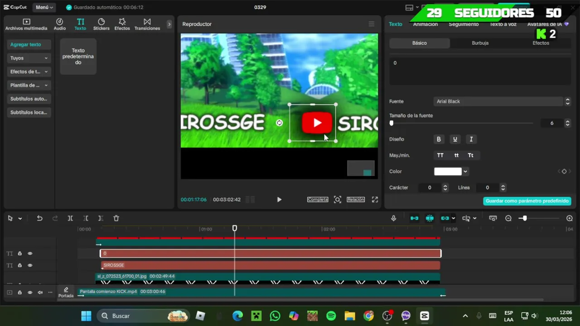Toggle underline text style

pyautogui.click(x=455, y=139)
